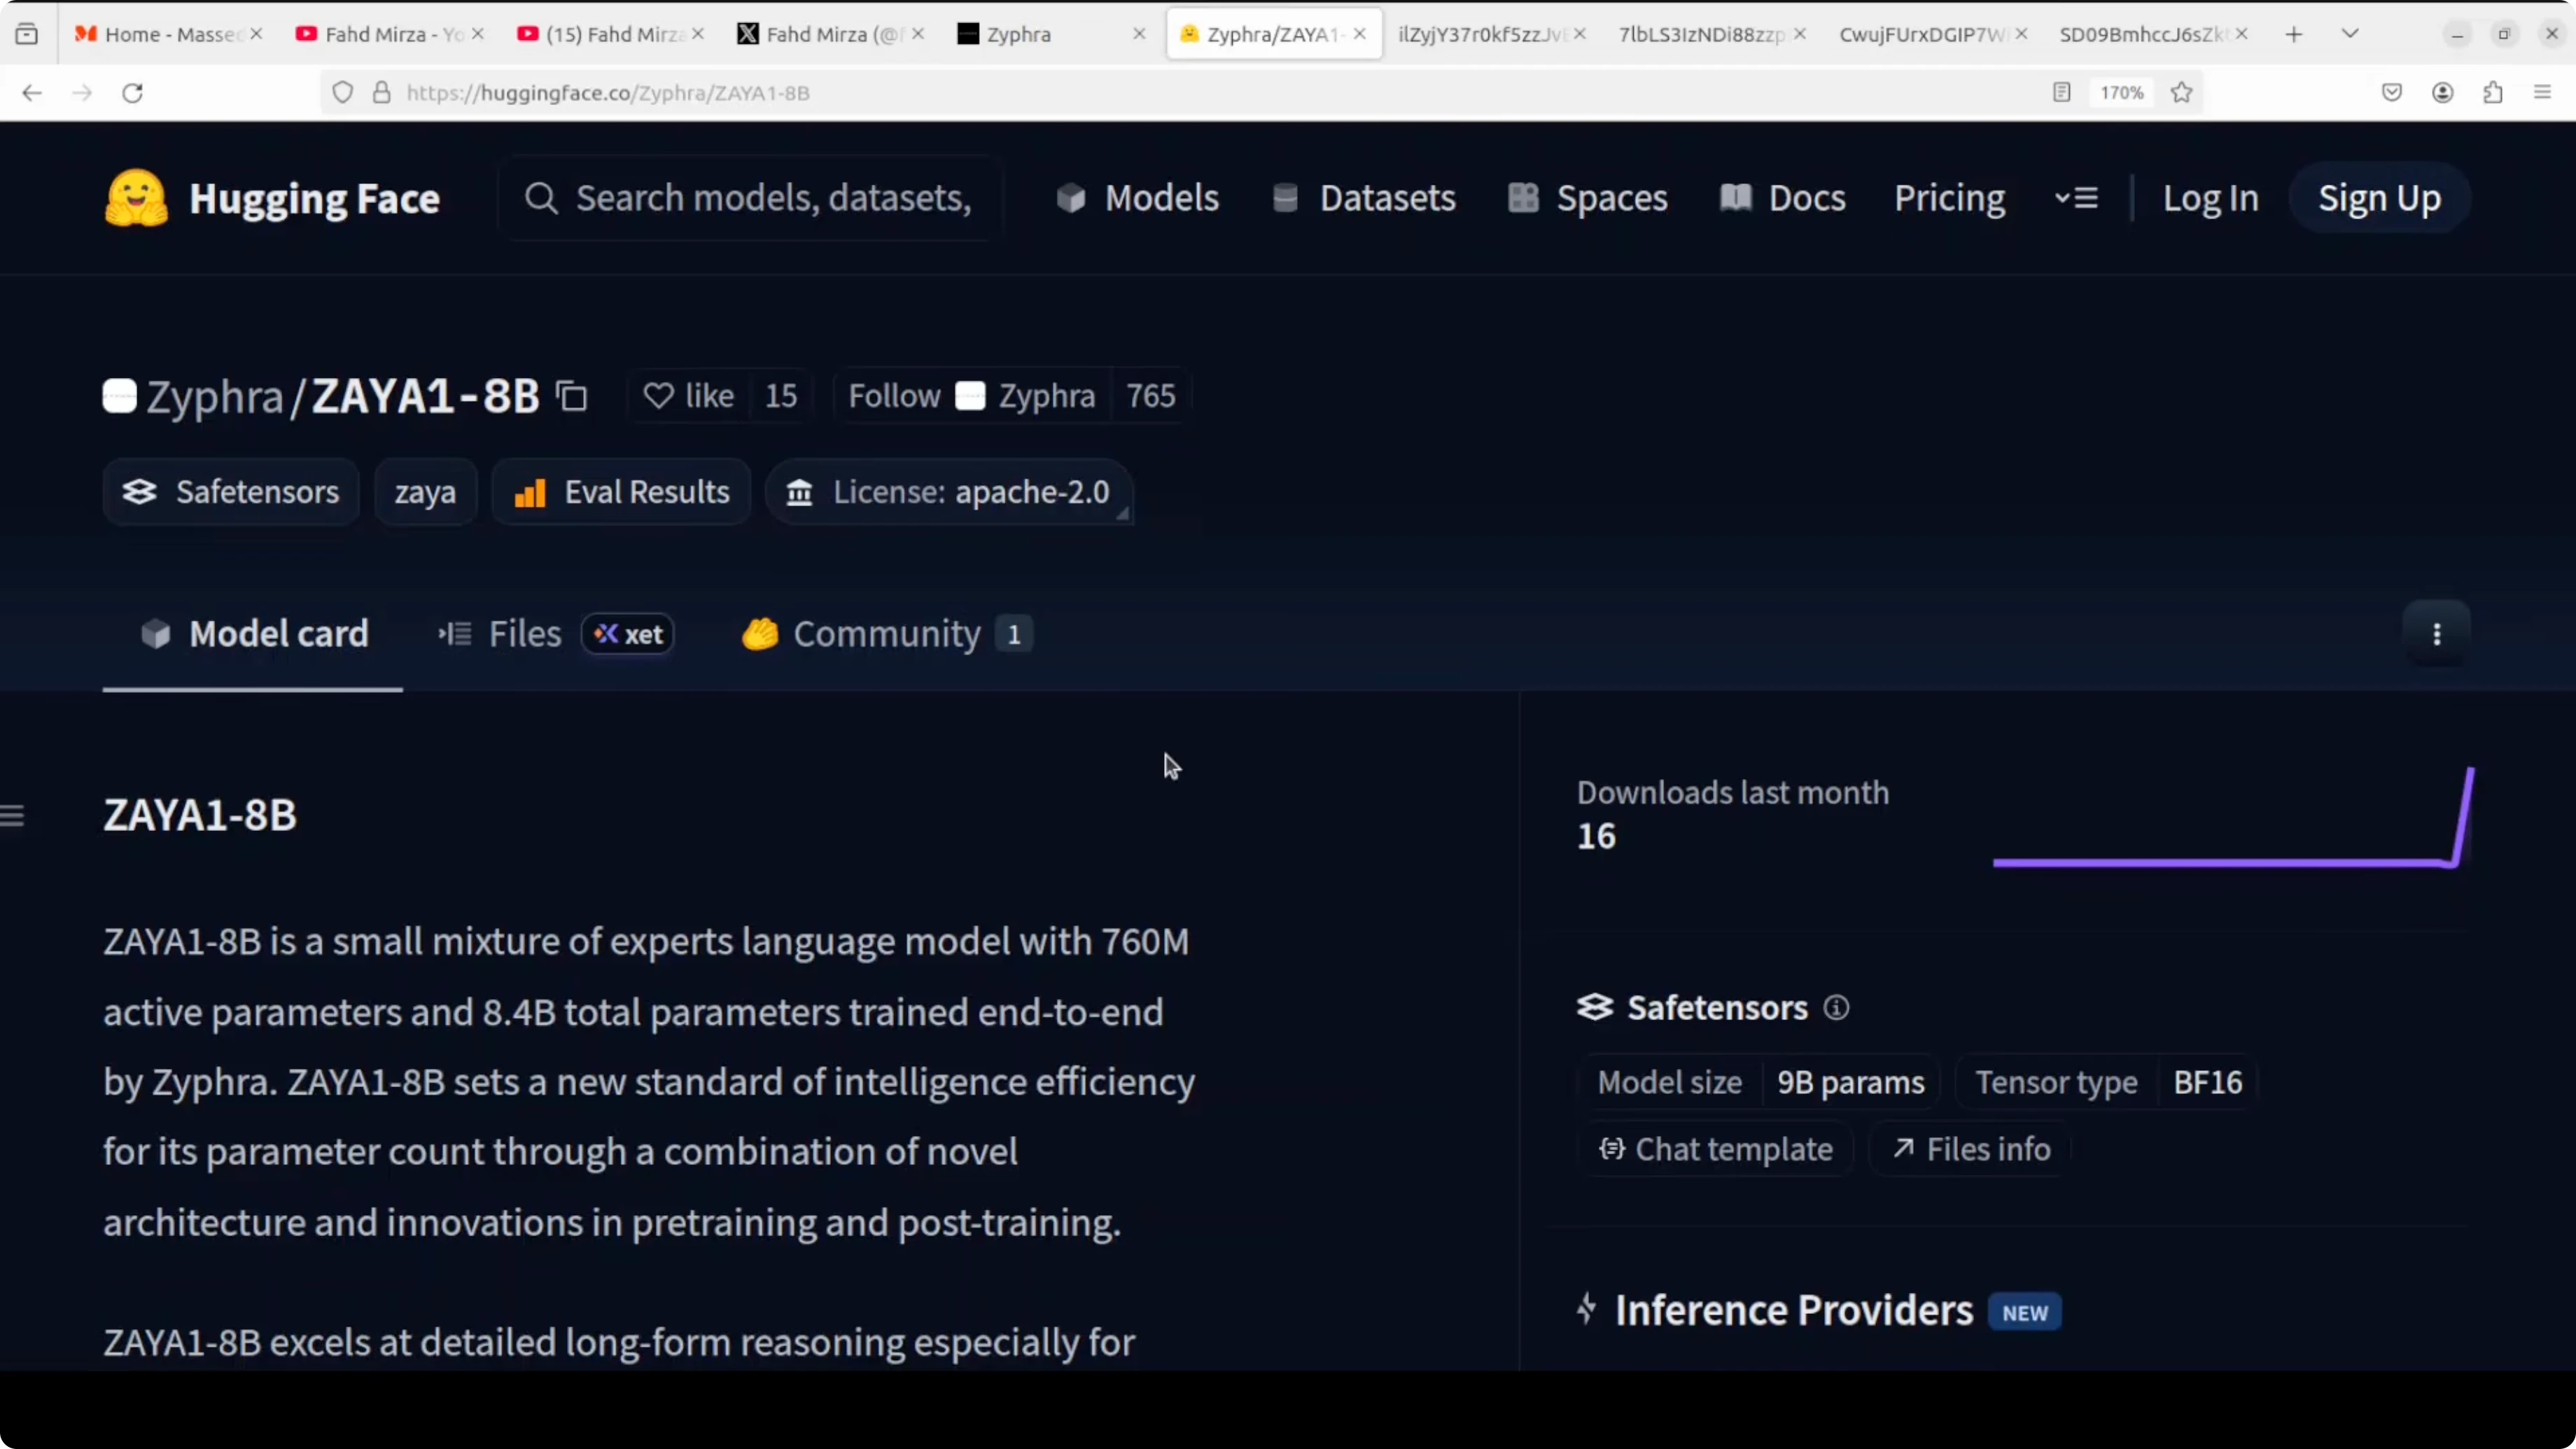Viewport: 2576px width, 1449px height.
Task: Expand the list all tabs dropdown
Action: tap(2350, 34)
